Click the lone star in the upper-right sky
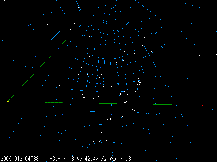This screenshot has height=162, width=217. [174, 32]
